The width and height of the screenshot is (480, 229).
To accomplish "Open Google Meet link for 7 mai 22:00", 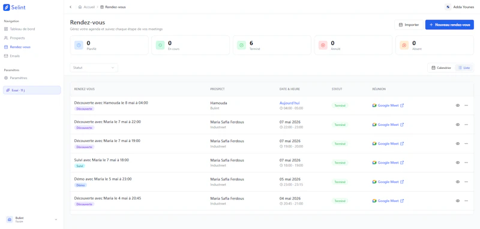I will pos(388,125).
